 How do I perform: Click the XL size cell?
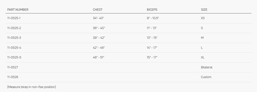pos(203,57)
